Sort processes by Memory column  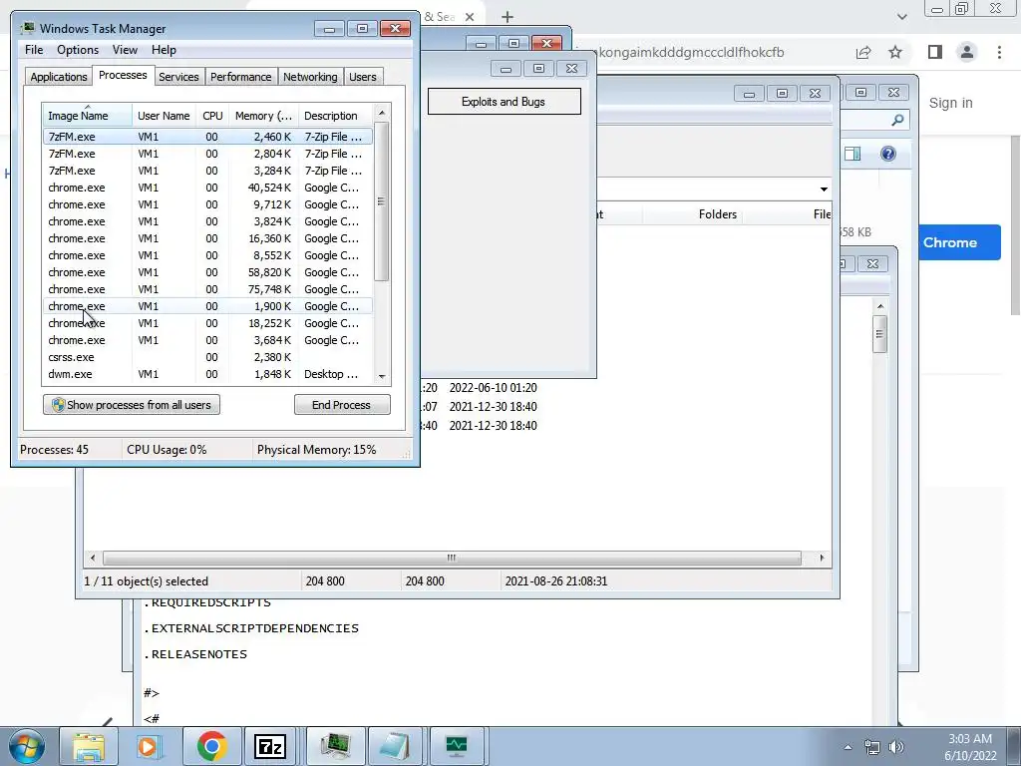point(263,116)
